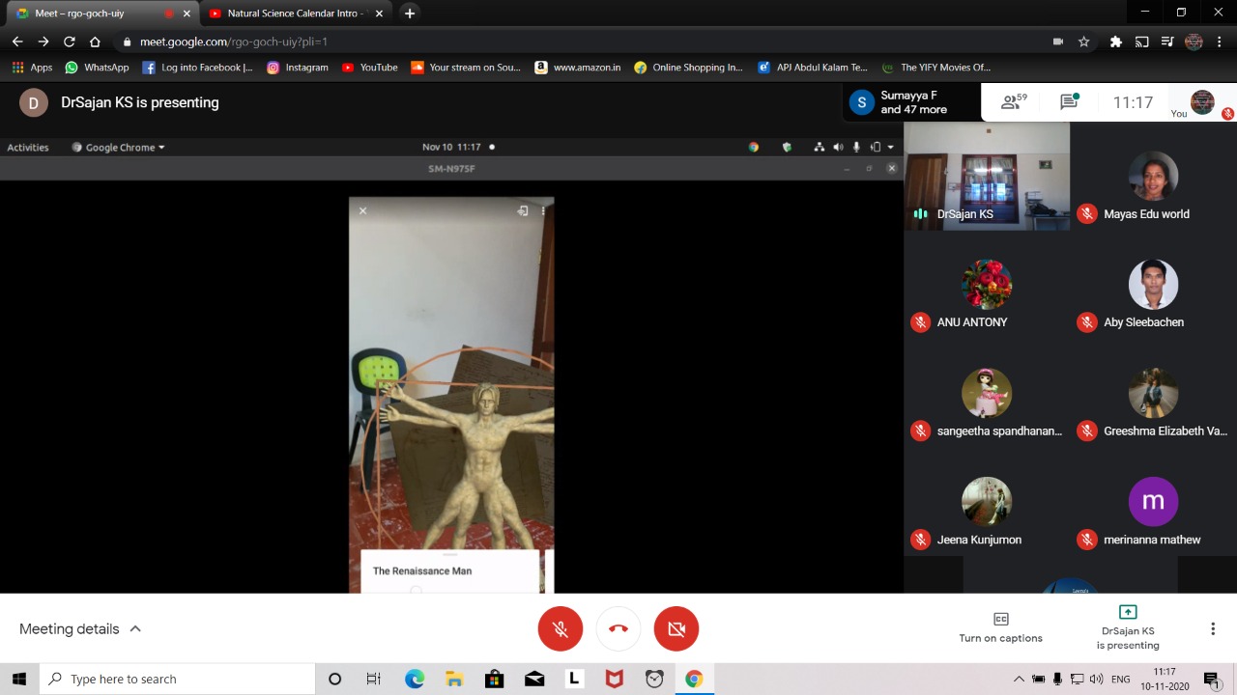Open Mail app from taskbar
Screen dimensions: 1237x695
click(x=534, y=679)
